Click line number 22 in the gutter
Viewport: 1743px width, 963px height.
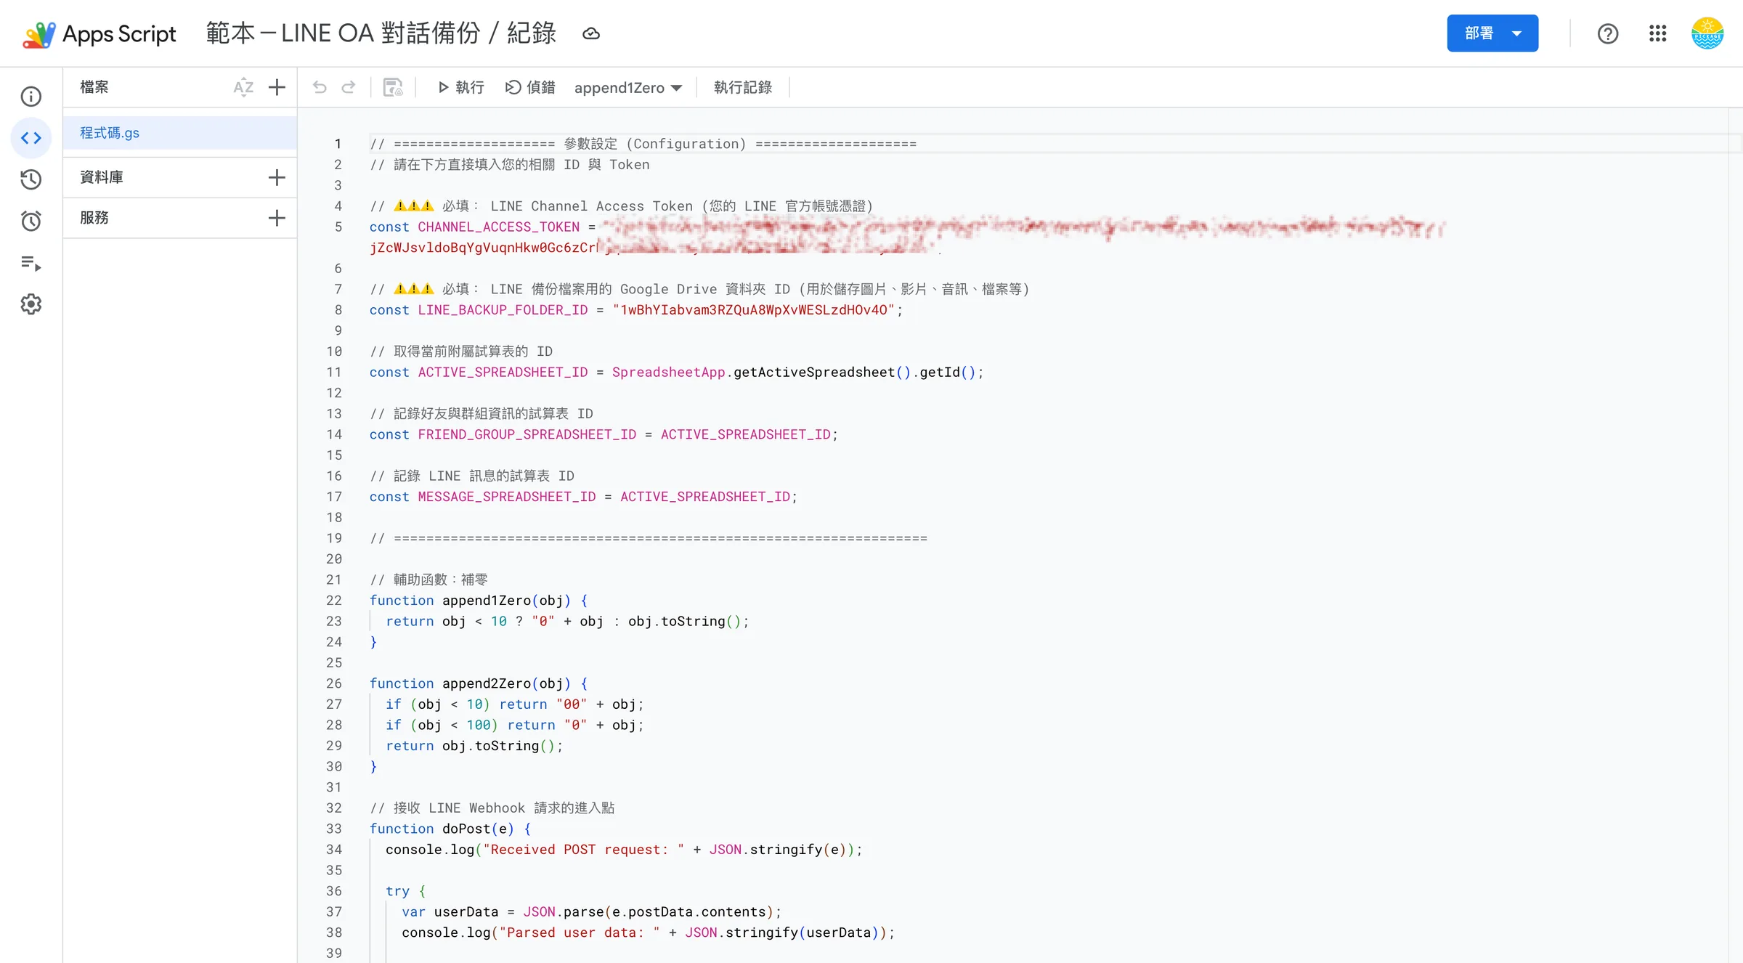333,601
